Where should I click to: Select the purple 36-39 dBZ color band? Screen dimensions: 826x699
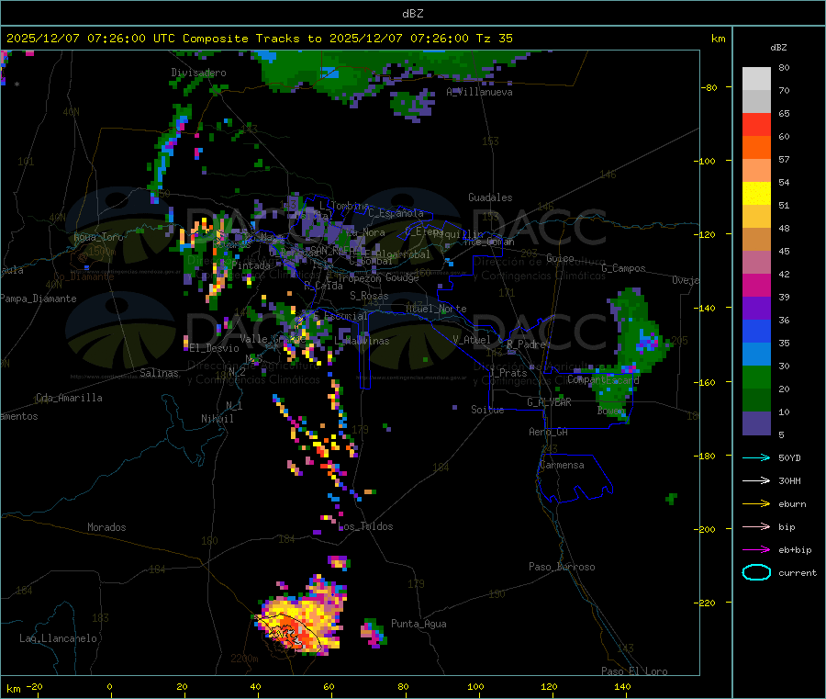tap(756, 309)
